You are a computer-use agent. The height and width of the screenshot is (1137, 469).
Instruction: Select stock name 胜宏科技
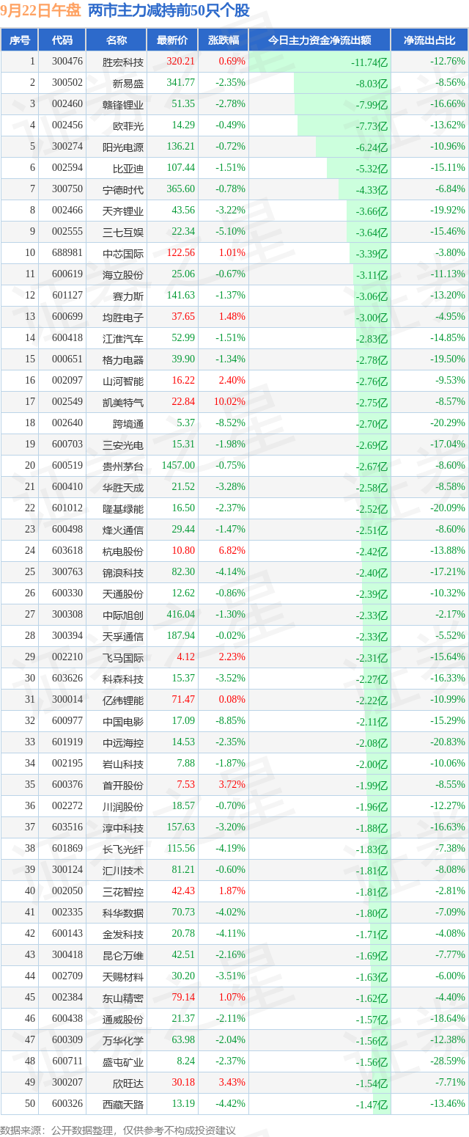[x=123, y=62]
